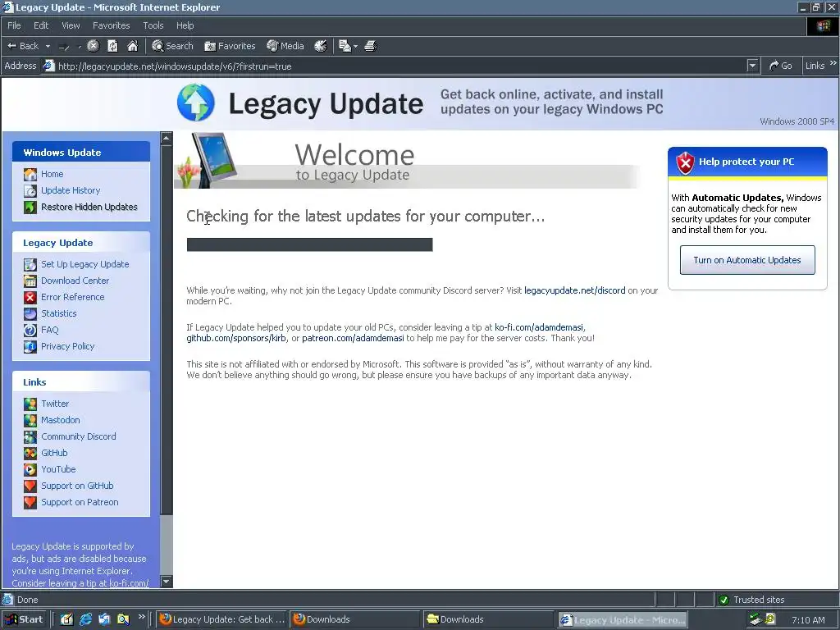Click the sidebar scrollbar down arrow

[167, 582]
